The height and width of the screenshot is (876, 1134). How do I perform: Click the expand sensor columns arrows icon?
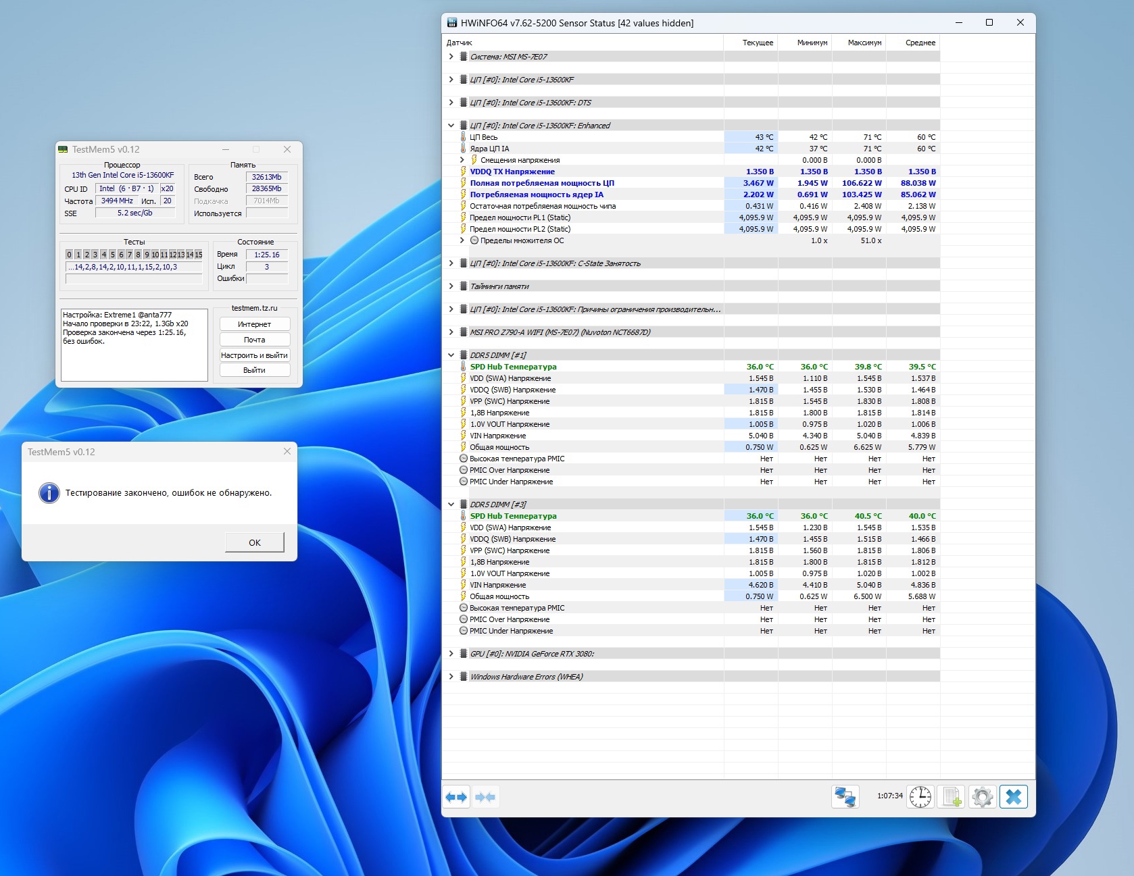[x=456, y=797]
